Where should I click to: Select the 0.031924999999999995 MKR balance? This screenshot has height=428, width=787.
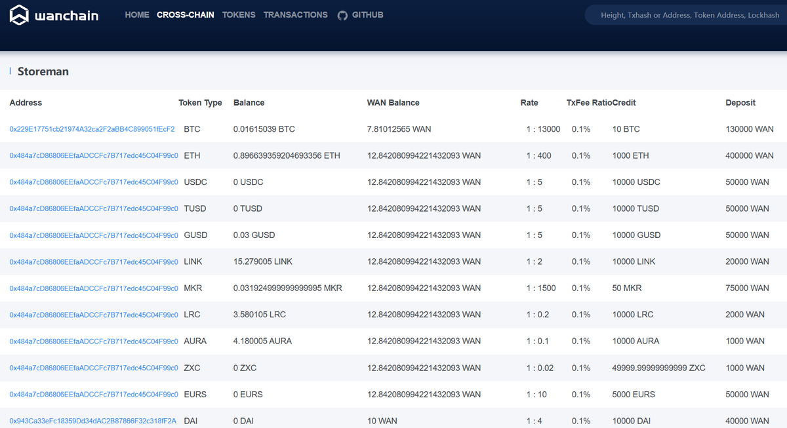(288, 288)
